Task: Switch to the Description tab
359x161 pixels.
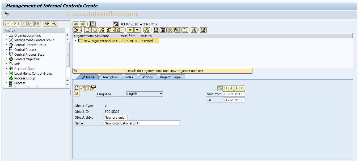Action: 111,77
